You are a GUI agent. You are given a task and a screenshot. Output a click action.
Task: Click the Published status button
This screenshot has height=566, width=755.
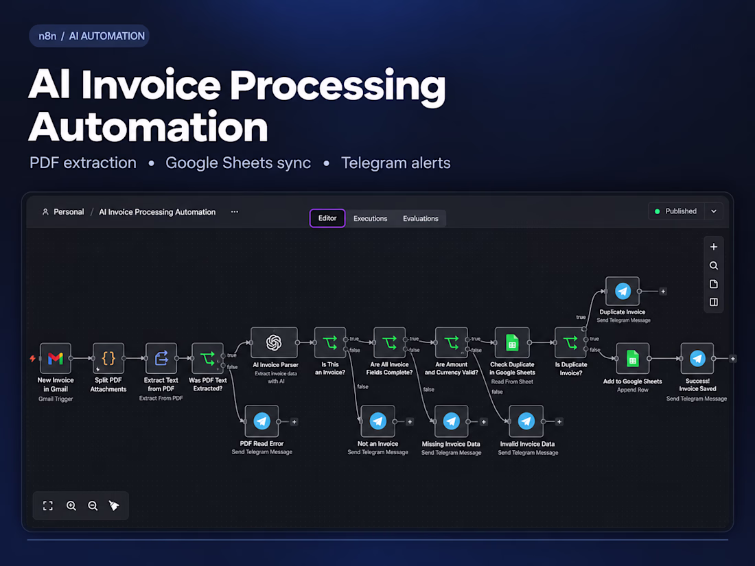tap(676, 211)
